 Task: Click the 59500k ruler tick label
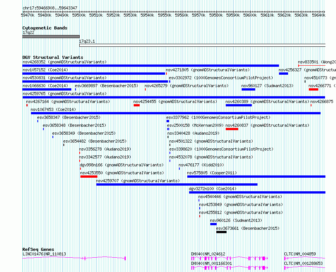tap(79, 15)
